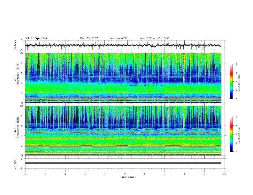This screenshot has width=253, height=195.
Task: Click the "-5" tick beside ch.1(V)
Action: point(22,50)
